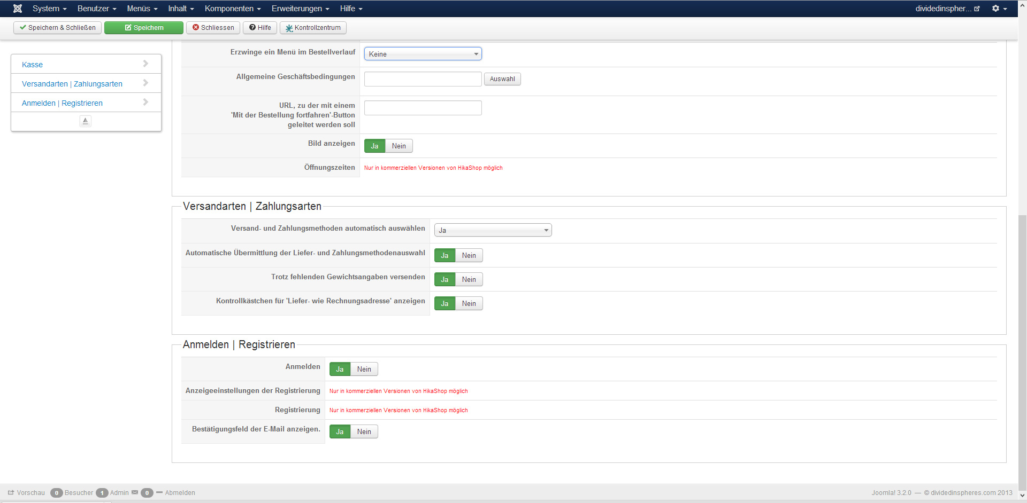The width and height of the screenshot is (1027, 503).
Task: Click the external link icon beside dividedinspher...
Action: [977, 9]
